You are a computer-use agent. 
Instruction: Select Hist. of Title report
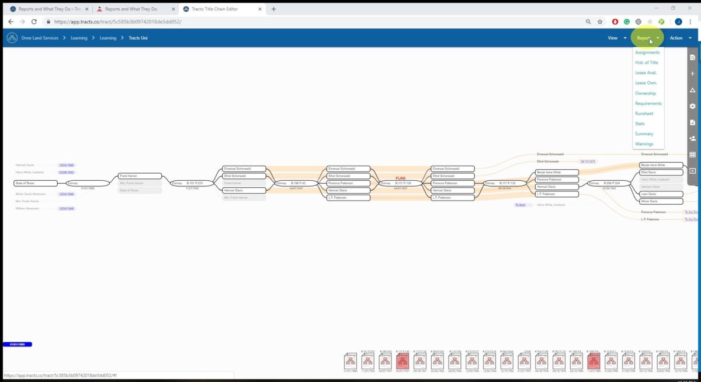646,62
